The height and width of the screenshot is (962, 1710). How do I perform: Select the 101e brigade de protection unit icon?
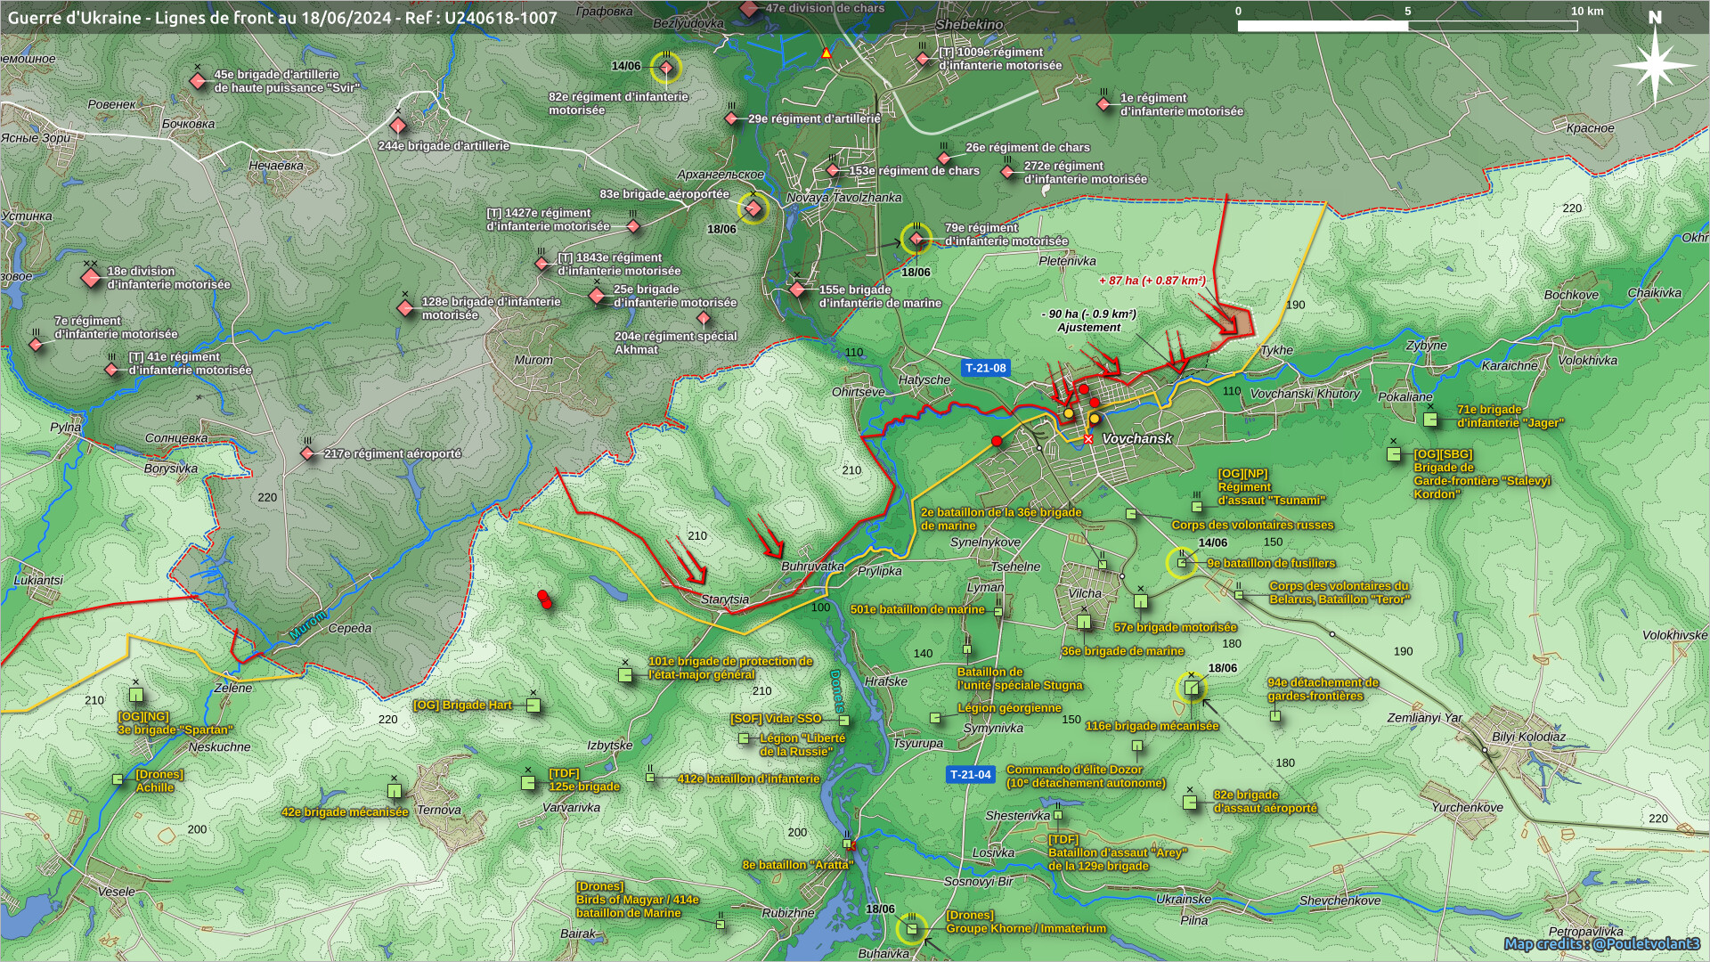[625, 675]
